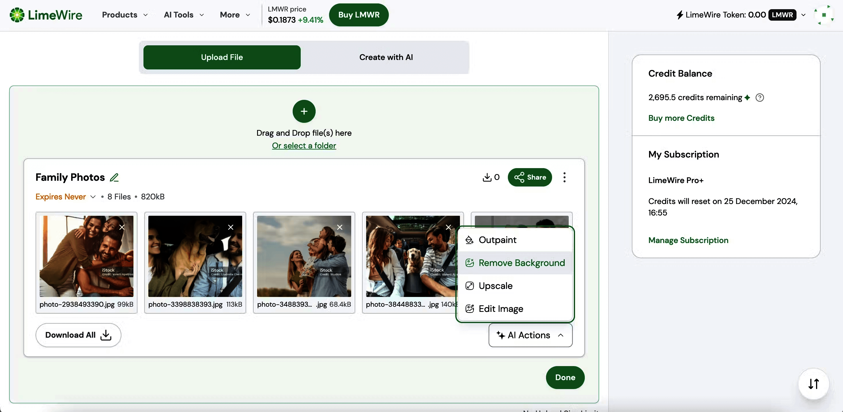Edit the Family Photos album name
The width and height of the screenshot is (843, 412).
114,177
